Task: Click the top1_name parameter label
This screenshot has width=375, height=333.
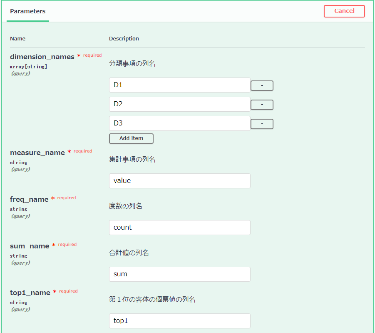Action: (x=30, y=293)
